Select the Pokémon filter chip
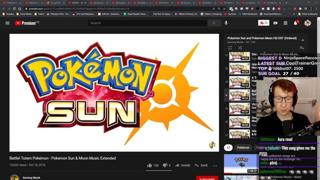 click(x=243, y=147)
